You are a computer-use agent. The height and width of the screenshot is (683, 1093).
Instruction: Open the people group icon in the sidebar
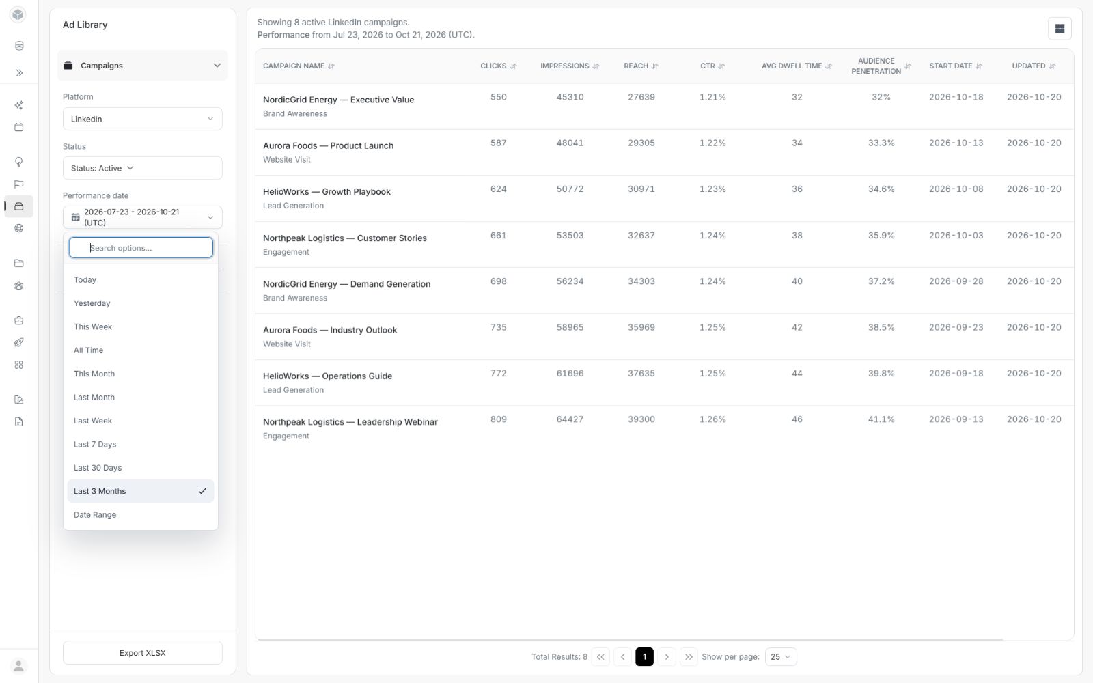(x=19, y=286)
